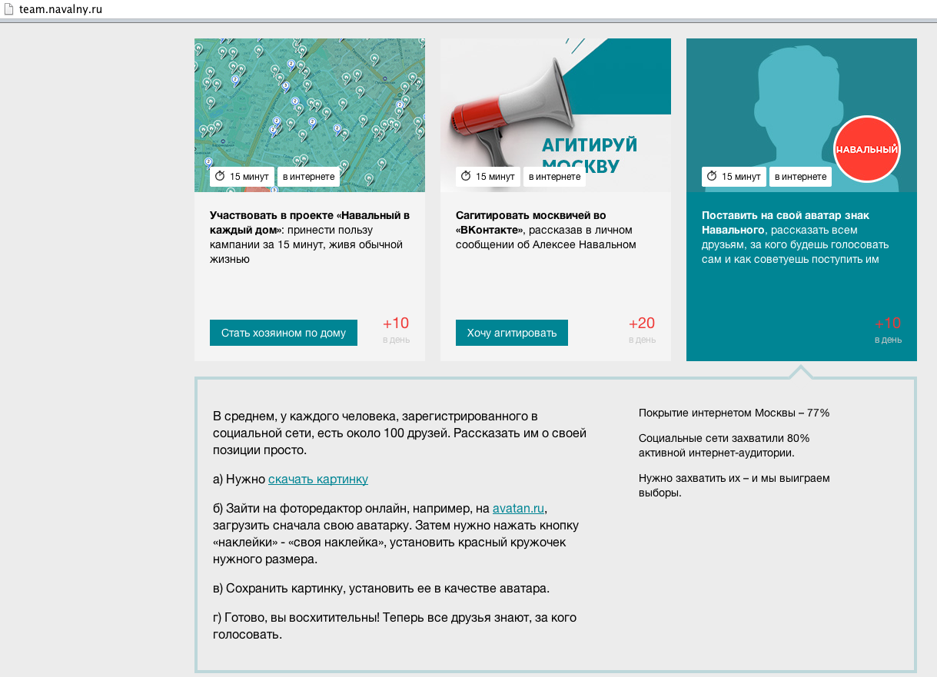Open the avatan.ru link

click(x=519, y=508)
